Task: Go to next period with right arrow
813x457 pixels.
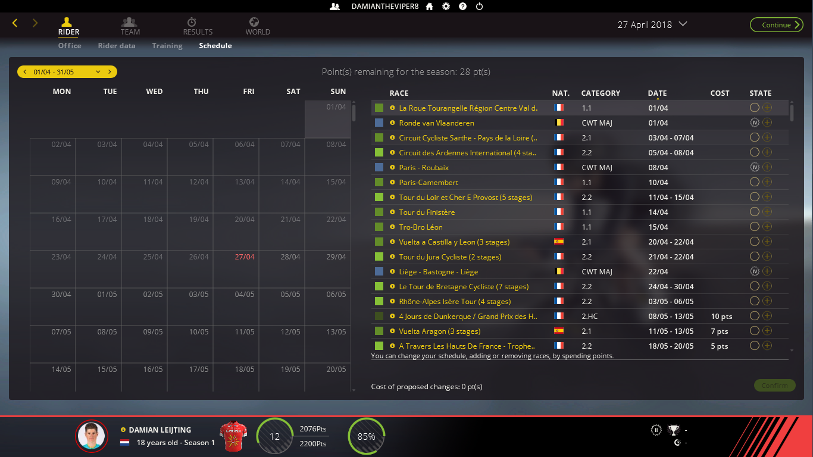Action: click(110, 72)
